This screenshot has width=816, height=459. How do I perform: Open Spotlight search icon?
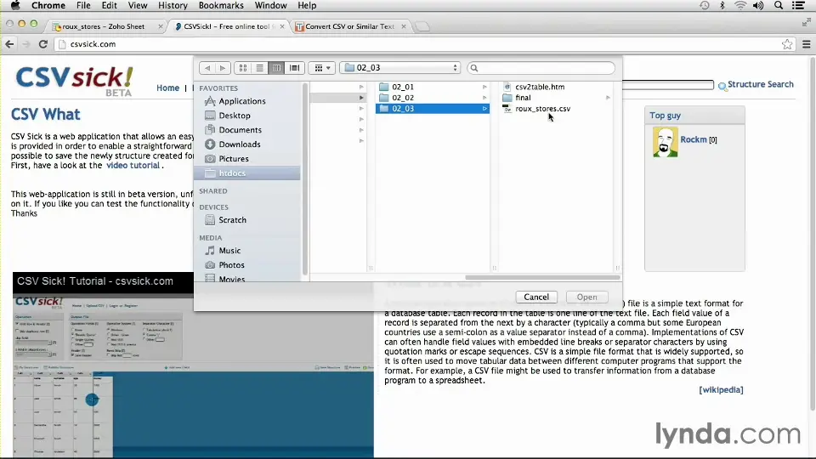coord(779,5)
